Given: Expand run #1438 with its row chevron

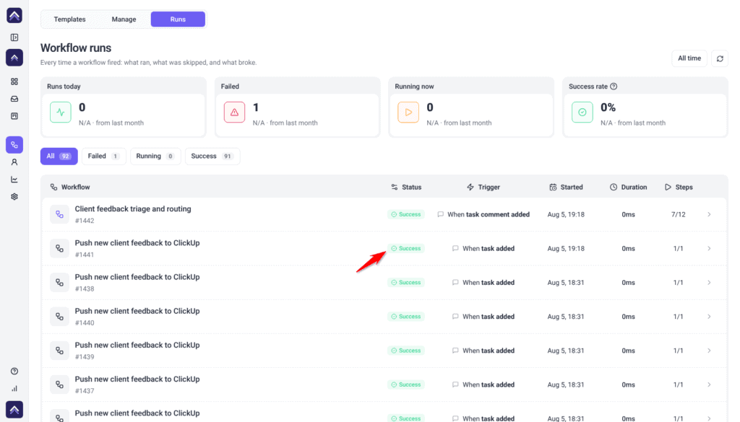Looking at the screenshot, I should point(709,283).
